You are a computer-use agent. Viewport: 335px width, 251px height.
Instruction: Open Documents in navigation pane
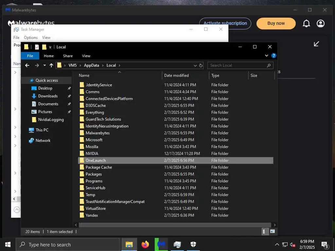tap(48, 104)
